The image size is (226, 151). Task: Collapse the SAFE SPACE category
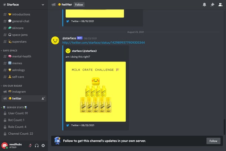9,51
